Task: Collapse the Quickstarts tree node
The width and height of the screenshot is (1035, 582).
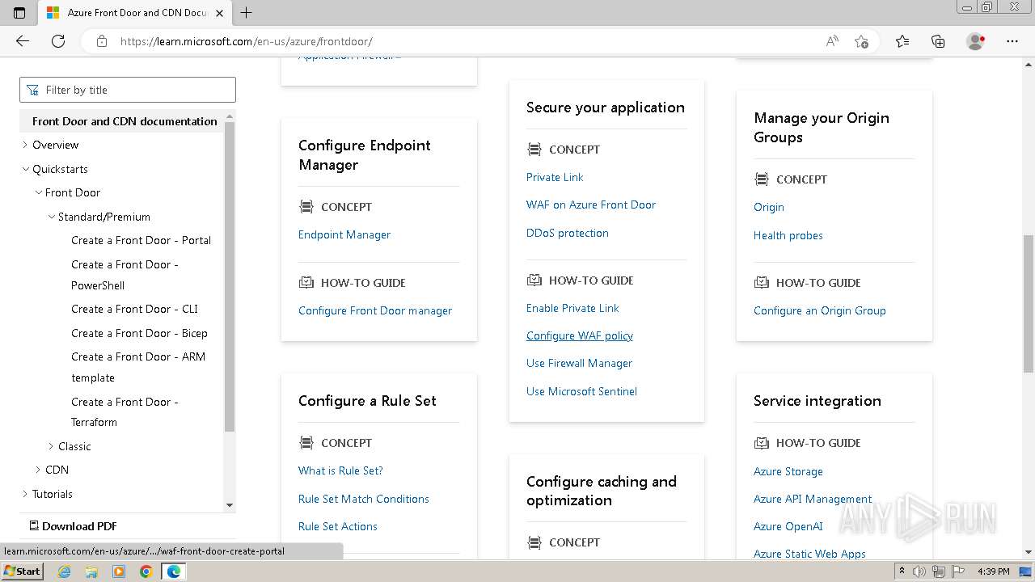Action: 25,169
